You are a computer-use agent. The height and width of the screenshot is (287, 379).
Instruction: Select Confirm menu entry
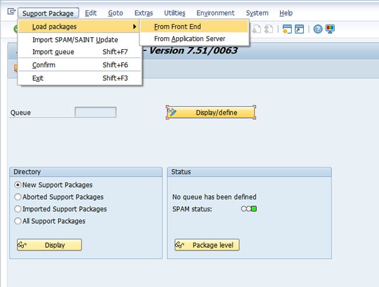click(x=80, y=65)
